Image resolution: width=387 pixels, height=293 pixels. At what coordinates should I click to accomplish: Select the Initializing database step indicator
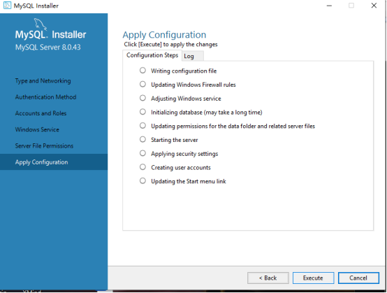click(x=143, y=112)
